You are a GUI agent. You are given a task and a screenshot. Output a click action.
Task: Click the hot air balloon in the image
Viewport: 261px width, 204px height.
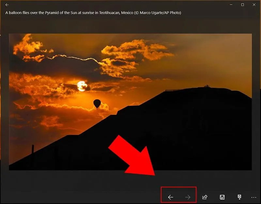click(98, 104)
